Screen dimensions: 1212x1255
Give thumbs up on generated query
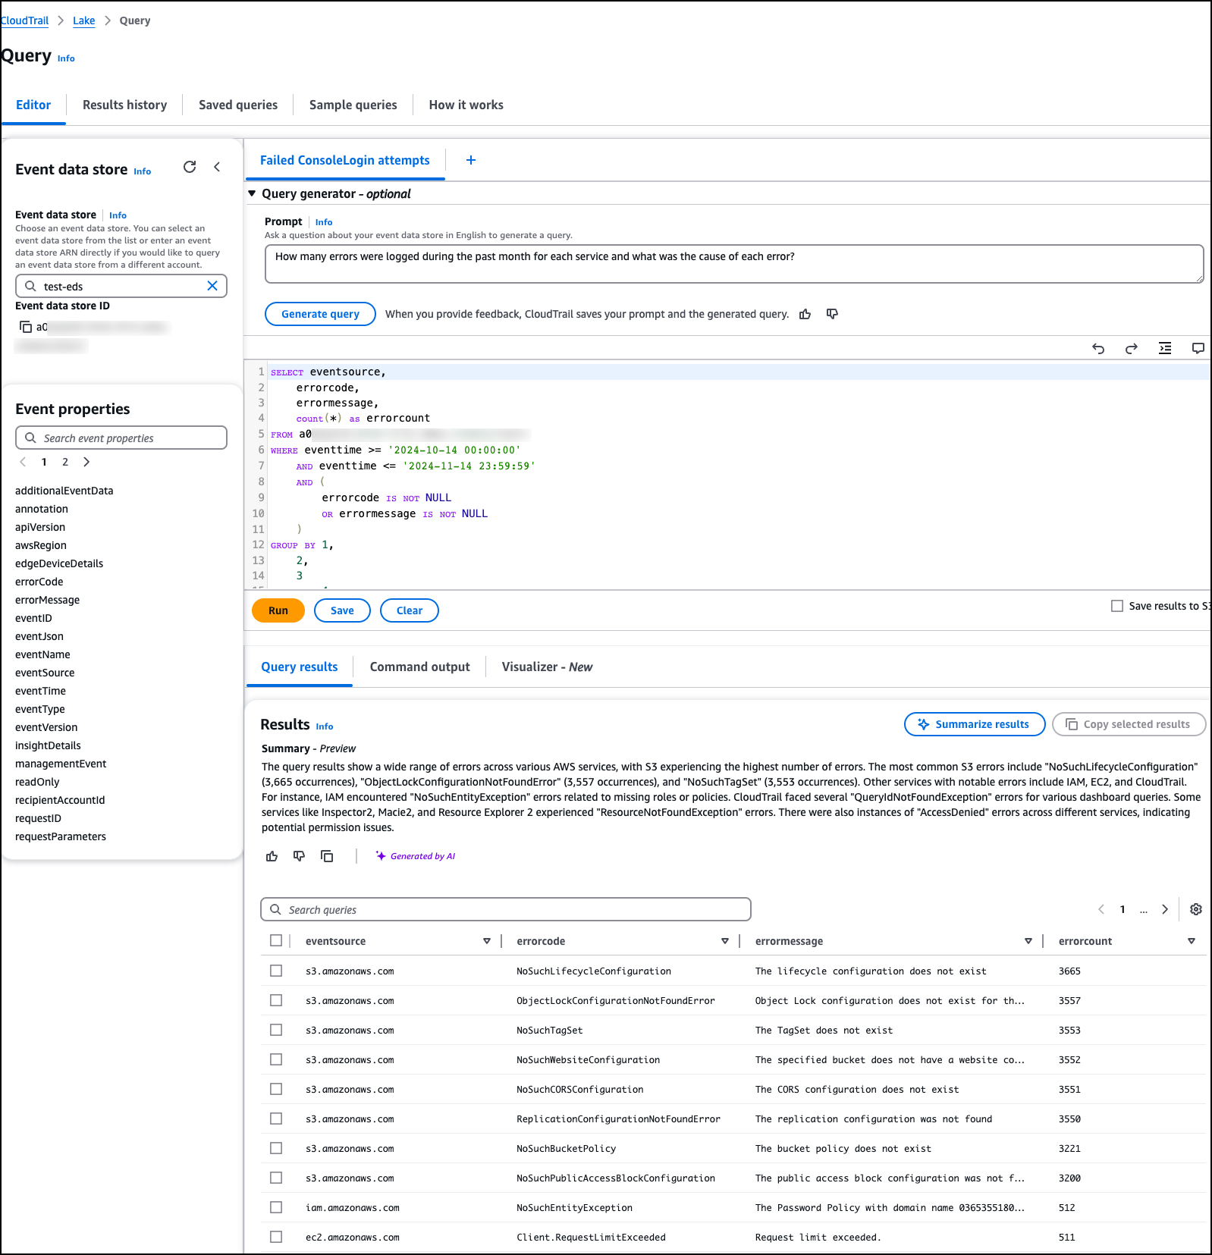tap(805, 314)
